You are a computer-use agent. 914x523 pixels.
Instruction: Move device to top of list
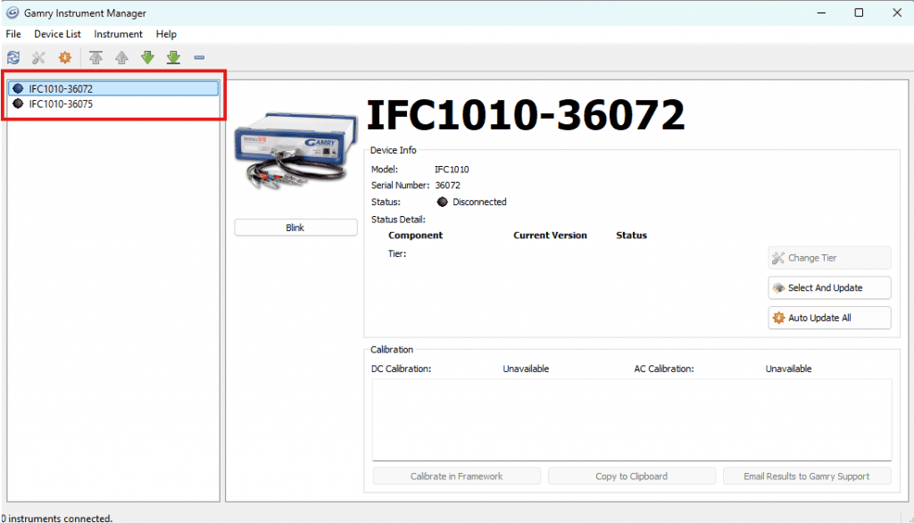96,58
